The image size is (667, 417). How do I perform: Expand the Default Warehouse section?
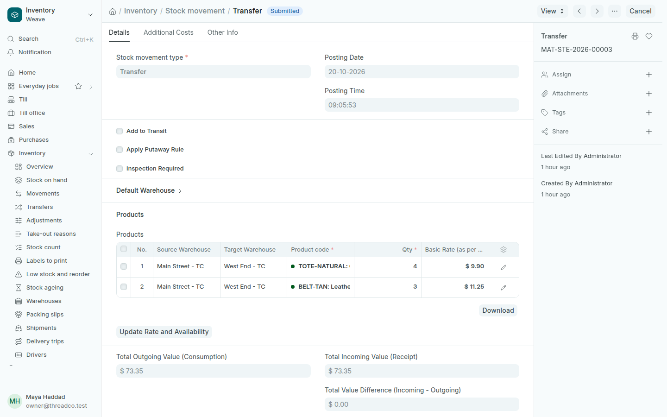tap(149, 190)
